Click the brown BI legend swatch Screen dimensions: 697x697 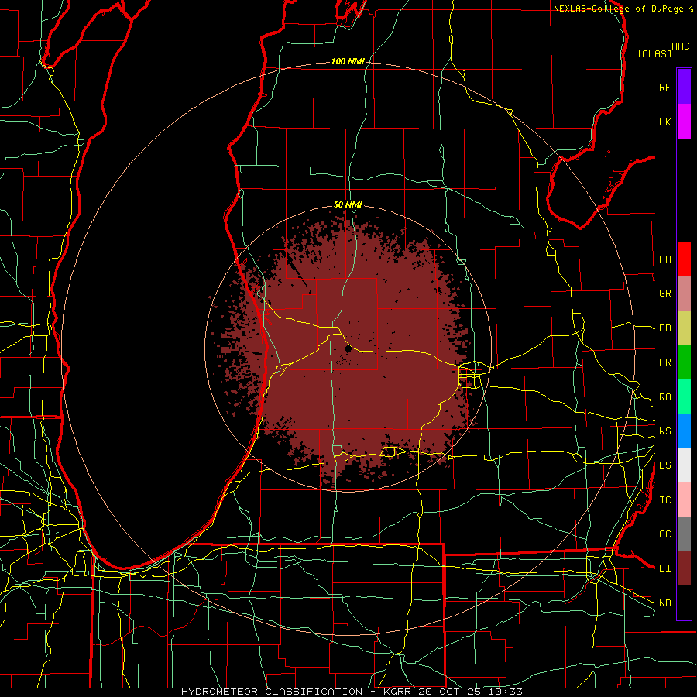(x=684, y=568)
